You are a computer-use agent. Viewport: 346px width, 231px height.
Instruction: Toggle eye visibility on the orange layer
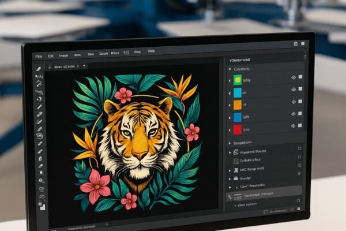[294, 102]
